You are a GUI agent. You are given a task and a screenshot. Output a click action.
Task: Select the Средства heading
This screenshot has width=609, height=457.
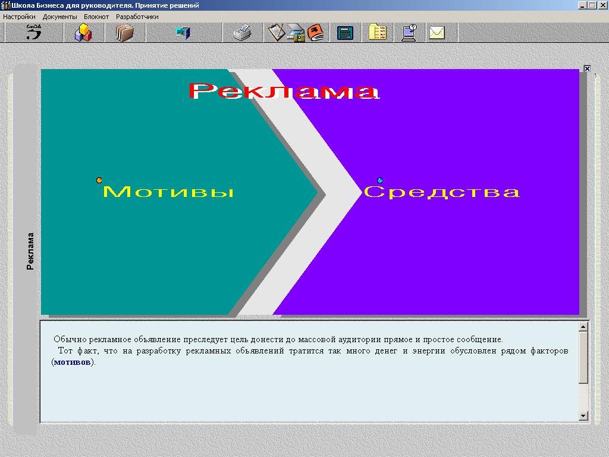pyautogui.click(x=442, y=192)
